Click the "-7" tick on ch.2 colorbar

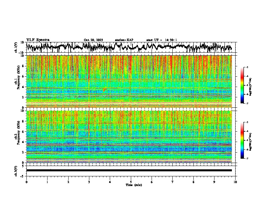click(x=247, y=158)
